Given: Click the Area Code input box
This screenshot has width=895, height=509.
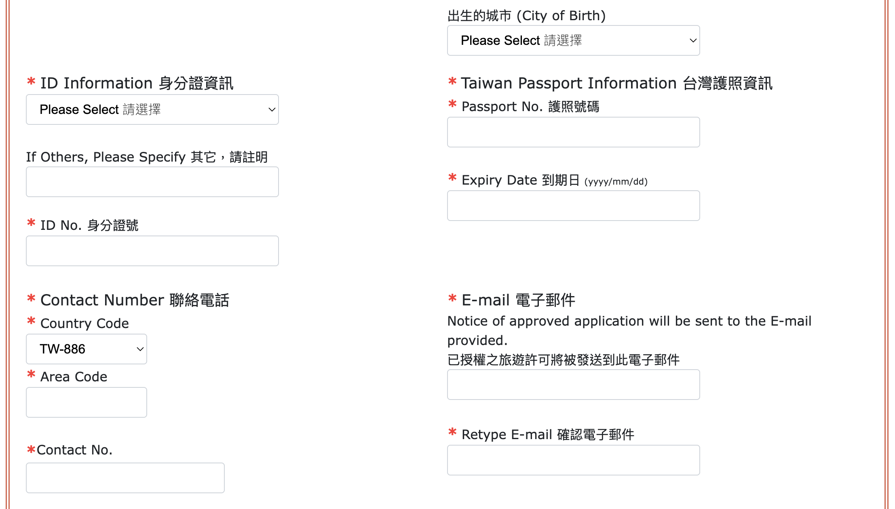Looking at the screenshot, I should (86, 402).
